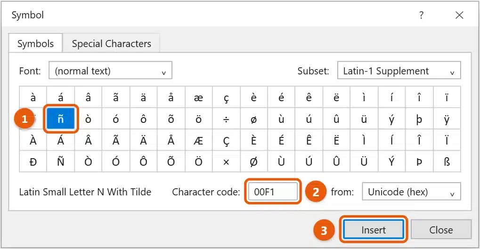Choose the uppercase Ö with diaeresis symbol

point(198,161)
